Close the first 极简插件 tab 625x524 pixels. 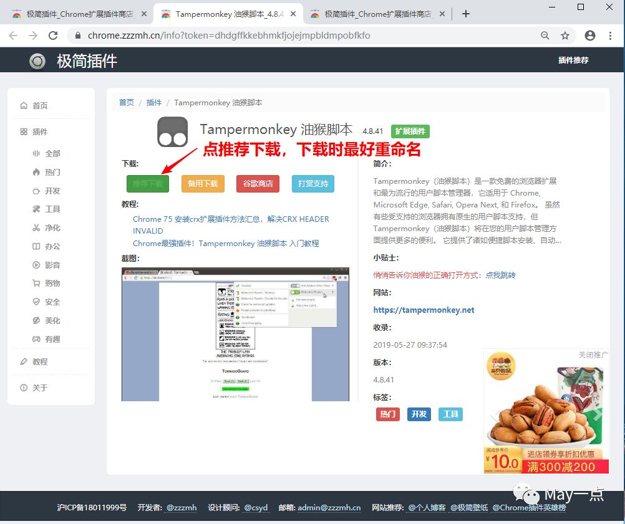(144, 14)
